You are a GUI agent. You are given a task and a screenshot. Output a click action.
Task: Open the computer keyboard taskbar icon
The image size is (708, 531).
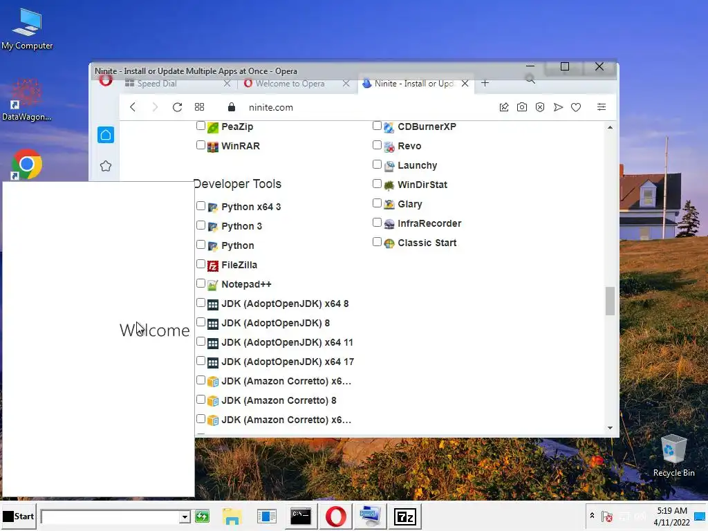coord(371,516)
